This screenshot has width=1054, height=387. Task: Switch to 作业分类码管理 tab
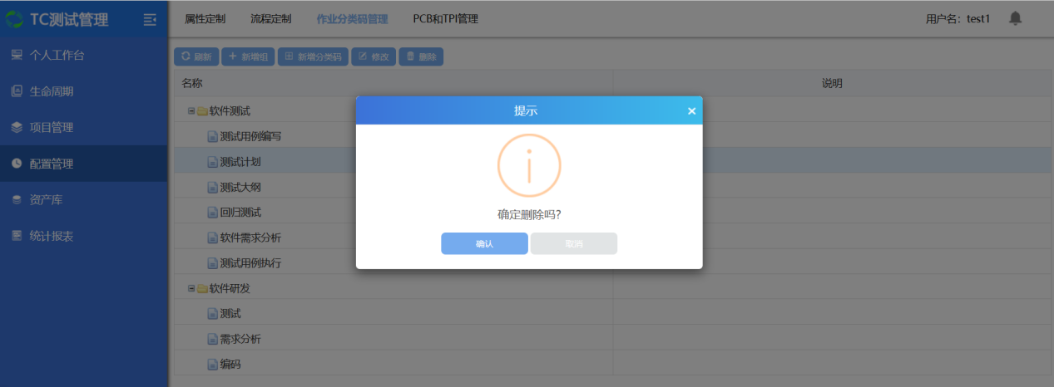[352, 18]
